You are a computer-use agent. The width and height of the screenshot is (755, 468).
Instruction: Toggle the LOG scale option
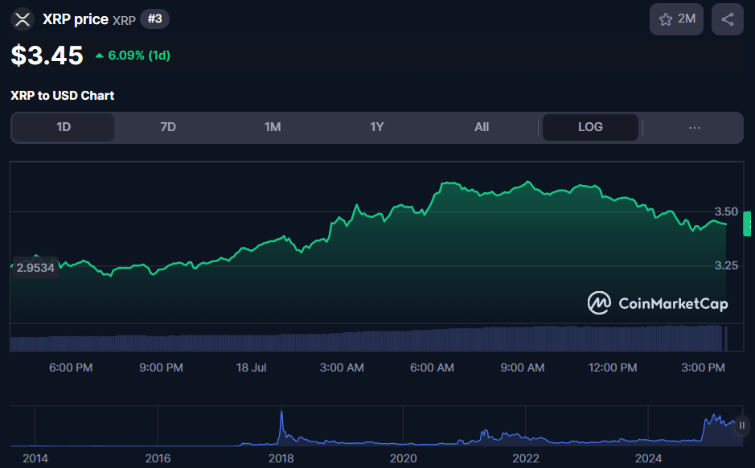click(x=590, y=127)
